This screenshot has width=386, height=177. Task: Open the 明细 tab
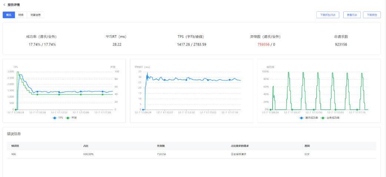(21, 15)
